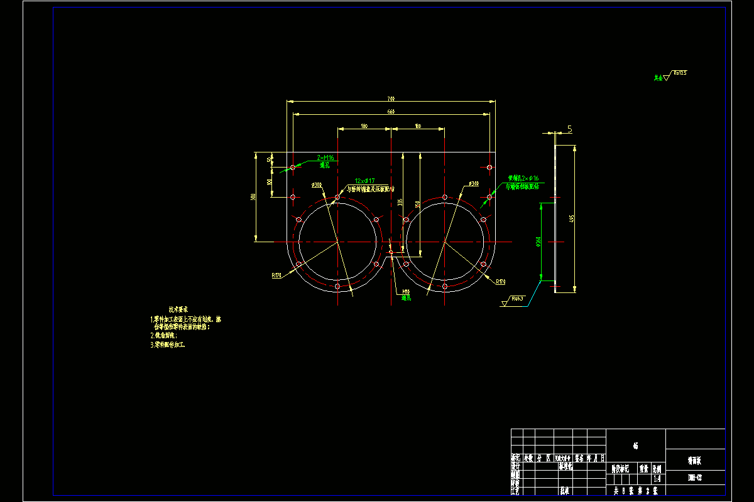Viewport: 754px width, 502px height.
Task: Click the 标准化 cell in title block
Action: point(565,467)
